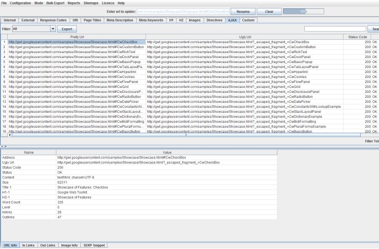Select the CwRichText row in the table

coord(77,52)
